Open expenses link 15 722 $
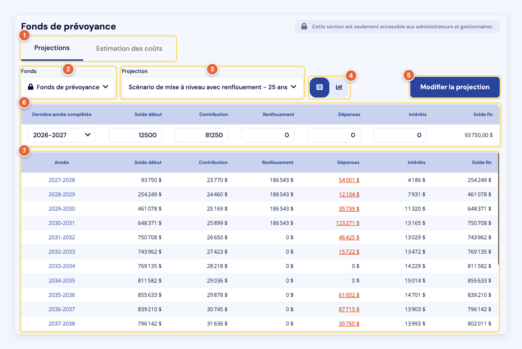This screenshot has height=349, width=522. [x=349, y=252]
